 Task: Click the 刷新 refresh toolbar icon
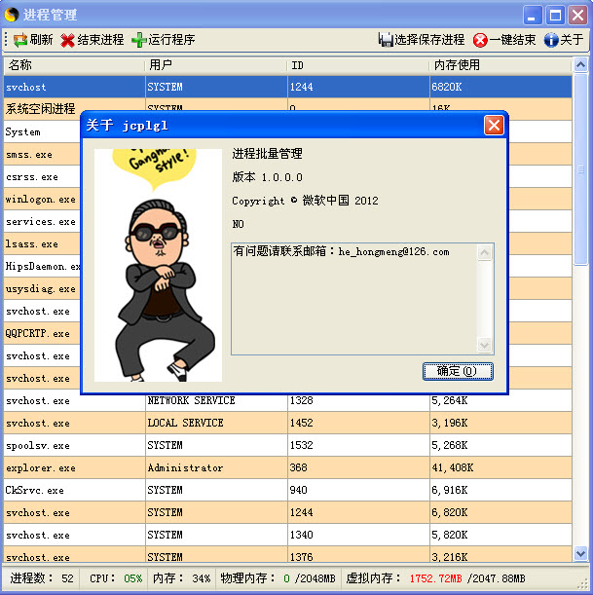(20, 40)
